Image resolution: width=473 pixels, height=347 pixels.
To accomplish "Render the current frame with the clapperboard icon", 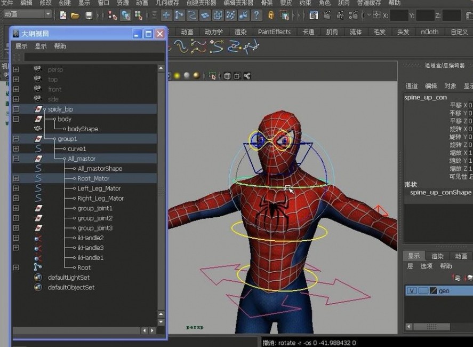I will (327, 15).
